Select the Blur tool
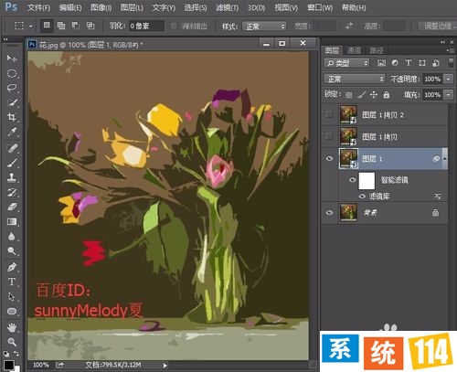Viewport: 457px width, 372px height. (x=12, y=236)
